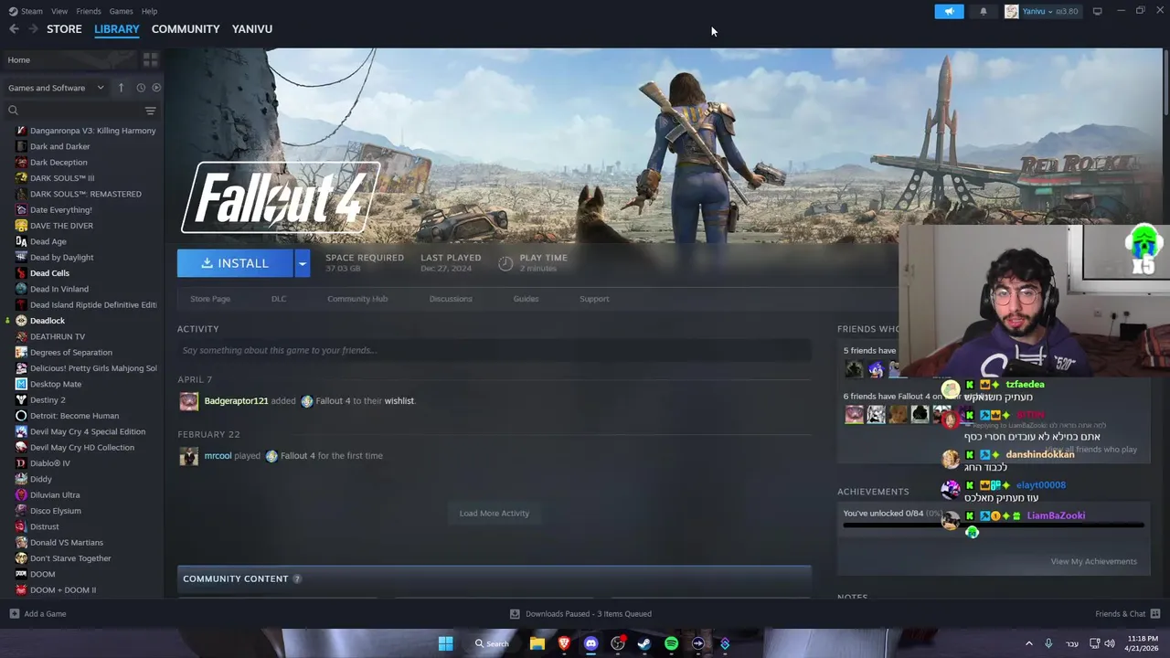
Task: Open File Explorer from the taskbar
Action: point(537,643)
